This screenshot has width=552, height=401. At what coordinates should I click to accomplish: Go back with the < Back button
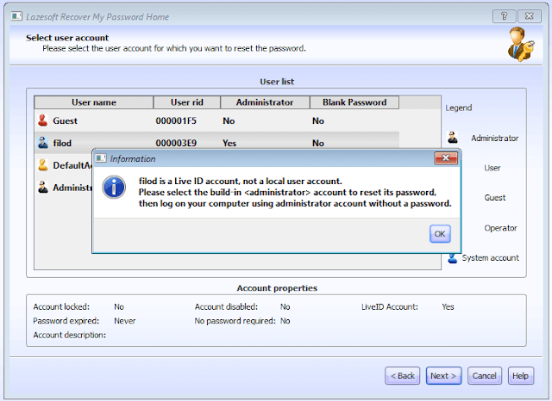(x=403, y=376)
